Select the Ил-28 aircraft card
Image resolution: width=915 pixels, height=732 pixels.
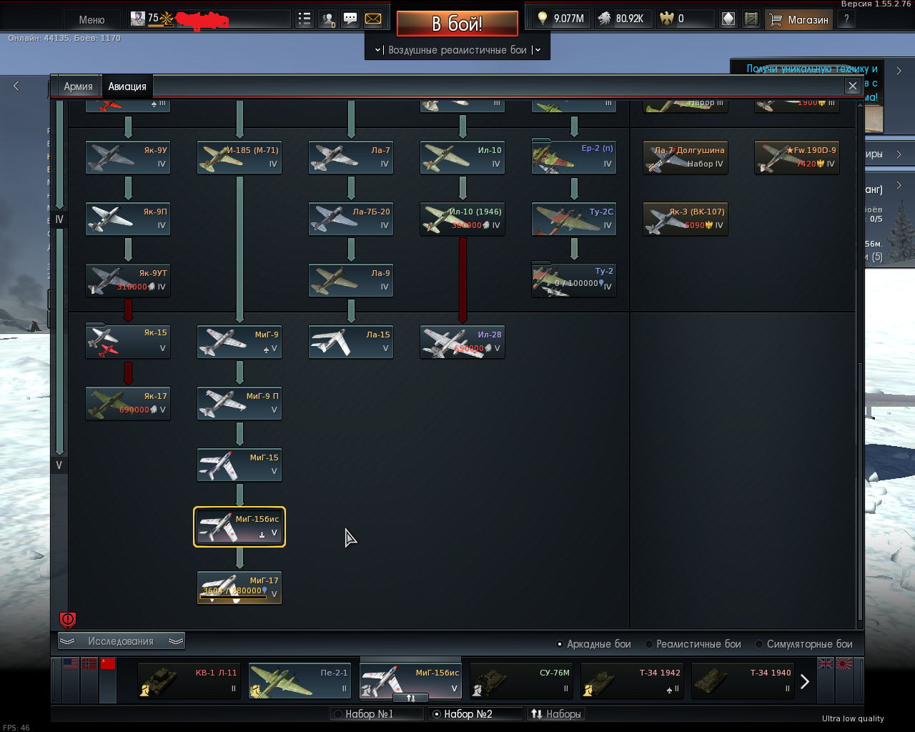463,342
